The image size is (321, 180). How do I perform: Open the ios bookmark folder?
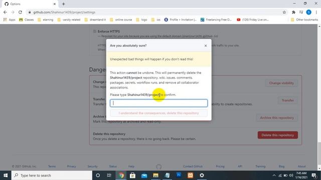(x=156, y=19)
